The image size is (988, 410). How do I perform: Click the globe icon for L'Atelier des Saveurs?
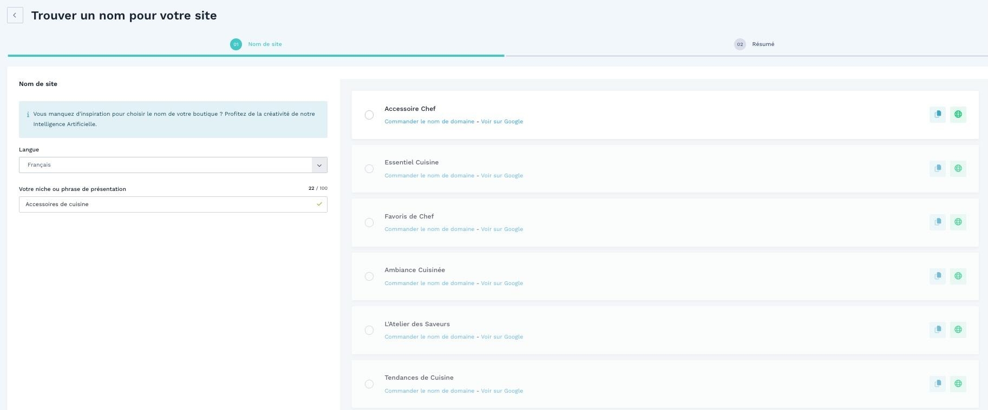pos(958,330)
